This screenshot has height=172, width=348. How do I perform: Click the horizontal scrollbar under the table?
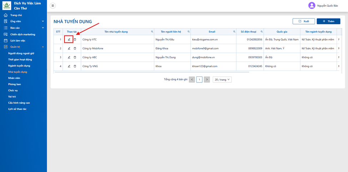click(x=152, y=72)
